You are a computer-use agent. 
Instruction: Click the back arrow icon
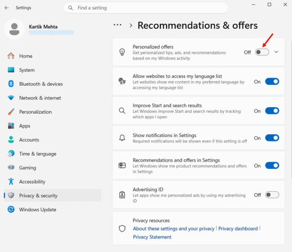point(7,8)
